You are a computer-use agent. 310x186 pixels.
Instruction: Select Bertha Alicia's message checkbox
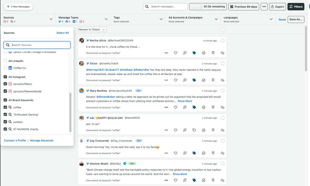coord(223,41)
